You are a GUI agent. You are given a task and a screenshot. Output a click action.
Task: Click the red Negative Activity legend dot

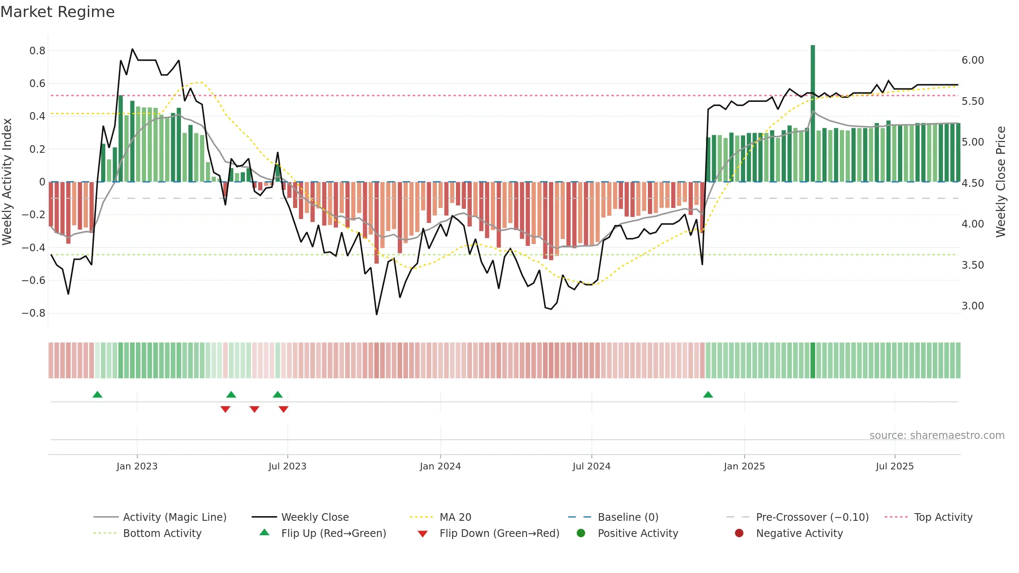click(x=739, y=533)
